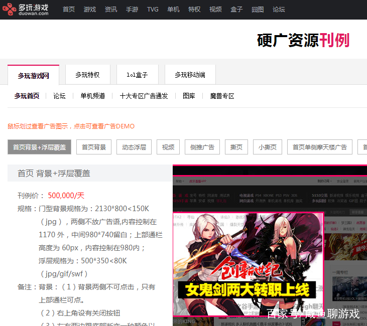This screenshot has width=367, height=326.
Task: Click the 女鬼剑两大转职上线 ad demo image
Action: pos(249,264)
